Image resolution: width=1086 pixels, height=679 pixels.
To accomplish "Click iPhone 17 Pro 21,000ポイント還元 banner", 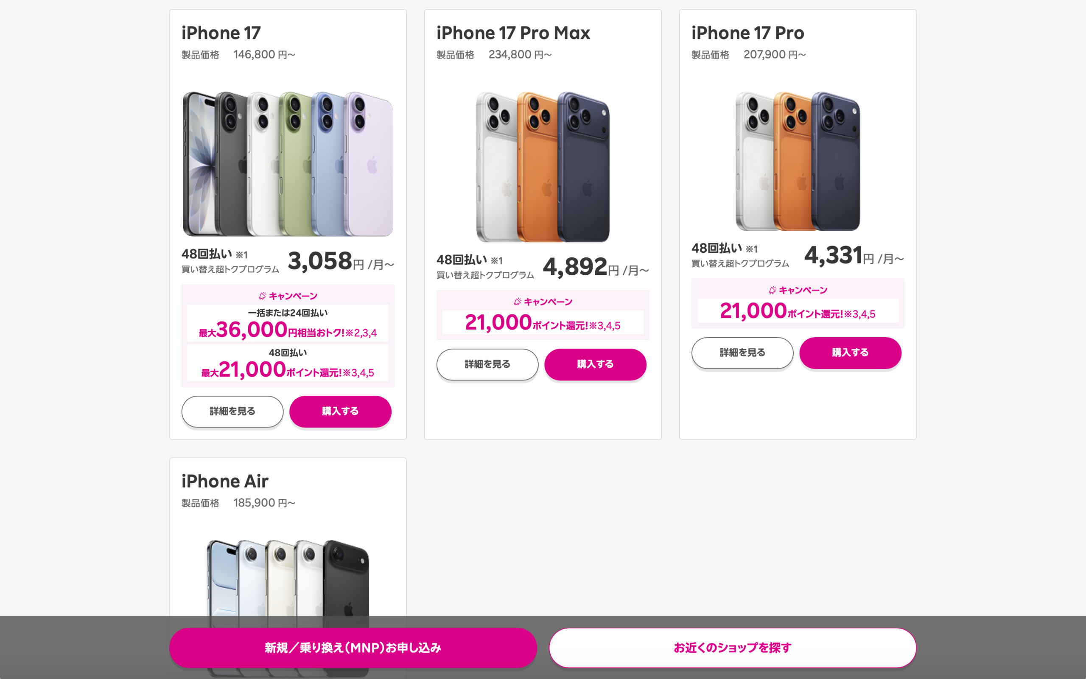I will 798,311.
